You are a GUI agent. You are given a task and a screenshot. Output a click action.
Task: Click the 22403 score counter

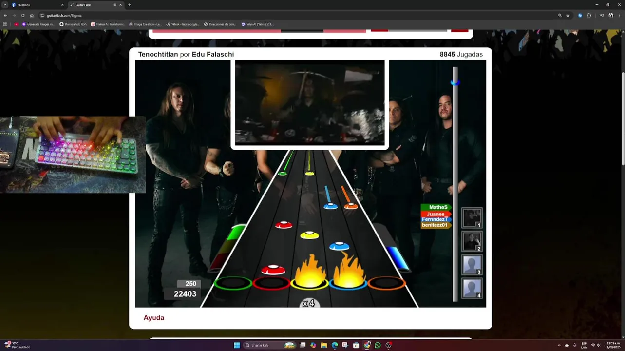[x=185, y=294]
